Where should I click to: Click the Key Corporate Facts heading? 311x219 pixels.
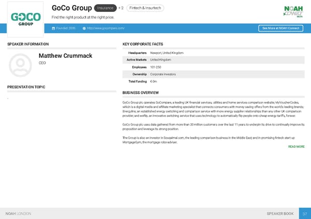coord(144,44)
